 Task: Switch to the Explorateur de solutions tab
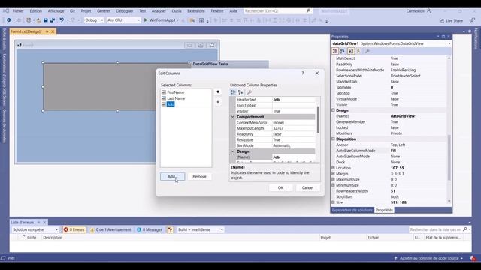[x=352, y=210]
